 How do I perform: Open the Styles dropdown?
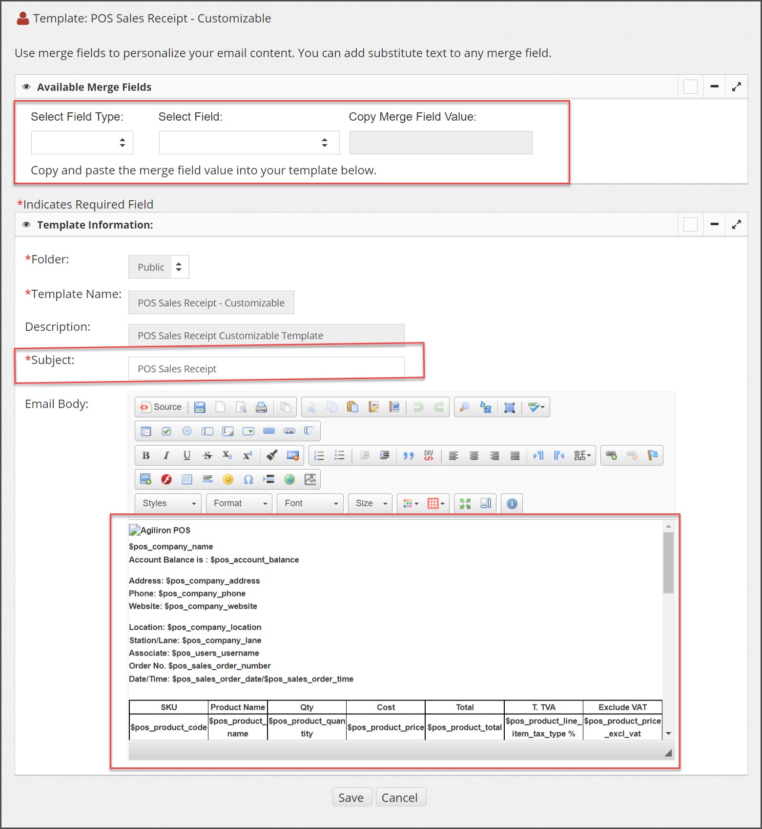coord(168,503)
